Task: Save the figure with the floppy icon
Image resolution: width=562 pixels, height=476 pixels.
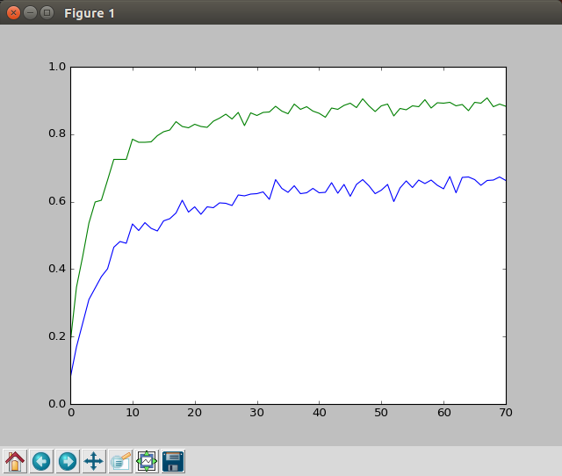Action: [173, 461]
